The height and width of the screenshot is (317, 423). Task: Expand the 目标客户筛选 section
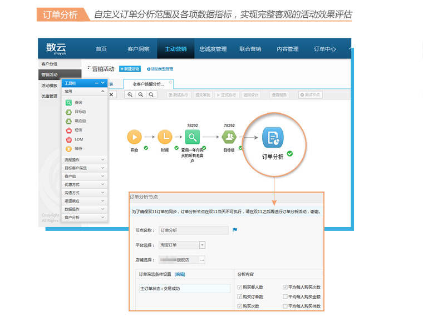point(85,168)
